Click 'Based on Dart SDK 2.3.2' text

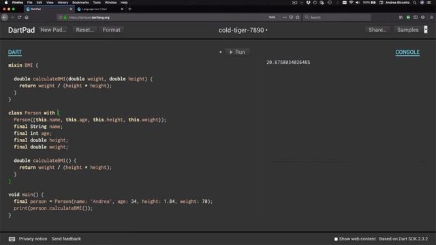(x=403, y=239)
